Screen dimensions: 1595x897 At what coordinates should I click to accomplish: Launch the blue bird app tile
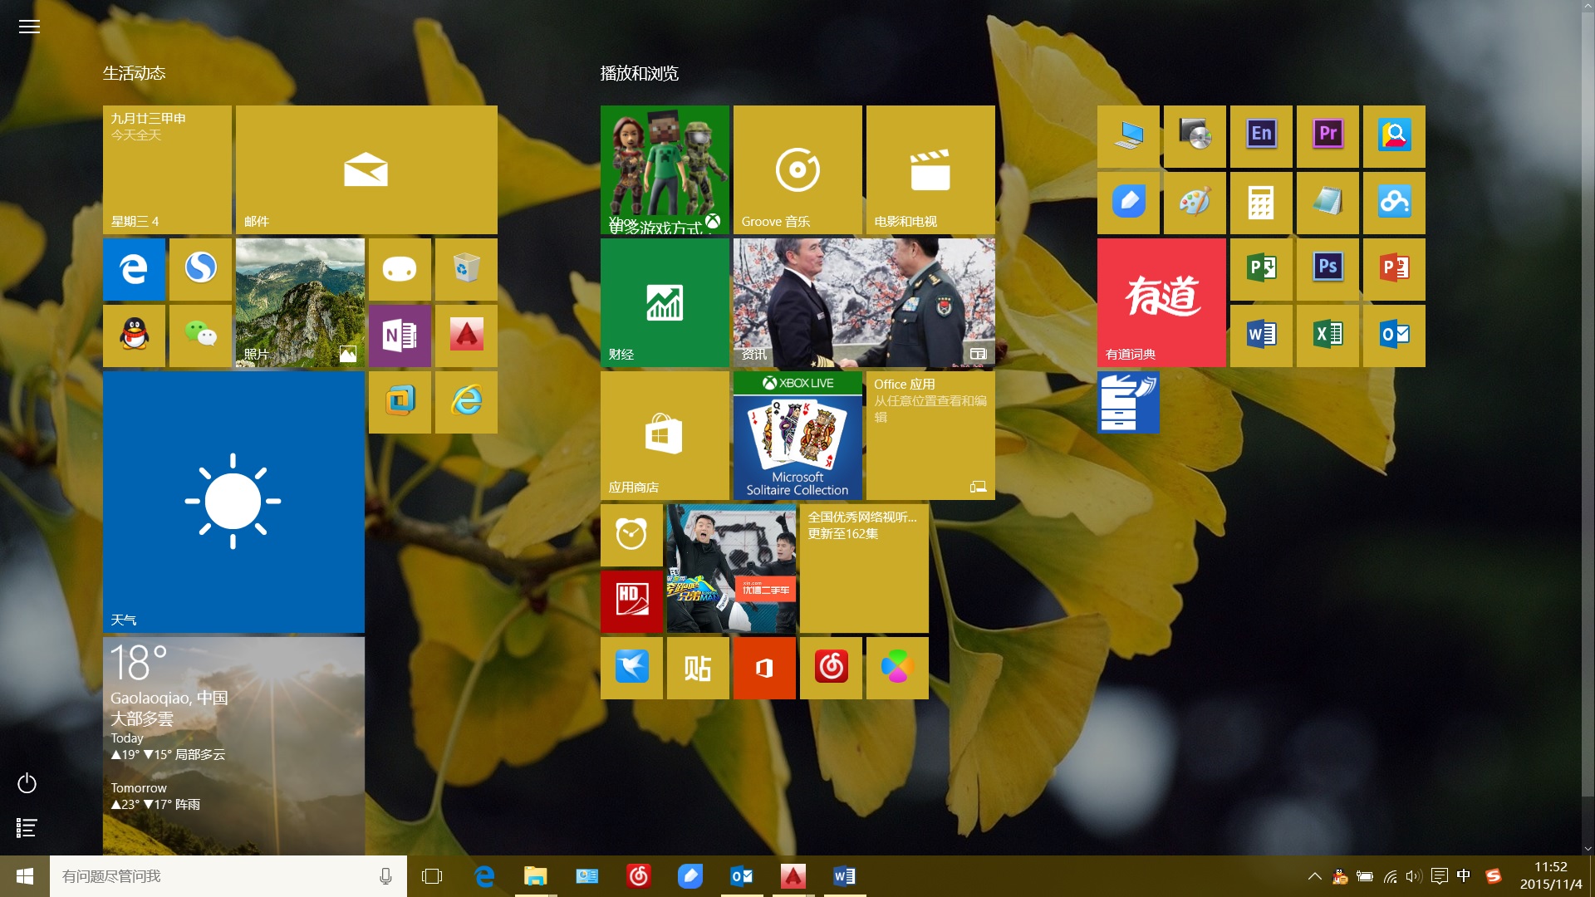click(x=631, y=668)
